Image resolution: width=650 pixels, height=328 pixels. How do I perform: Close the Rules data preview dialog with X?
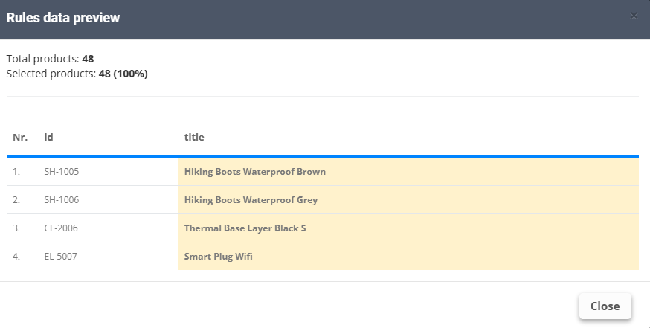(x=634, y=16)
